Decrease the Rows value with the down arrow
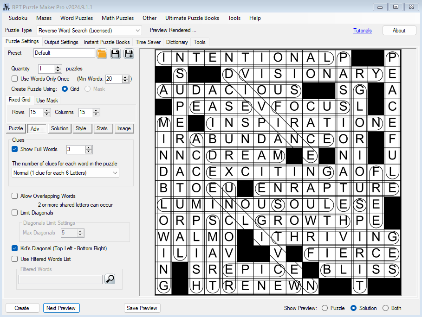 coord(47,114)
